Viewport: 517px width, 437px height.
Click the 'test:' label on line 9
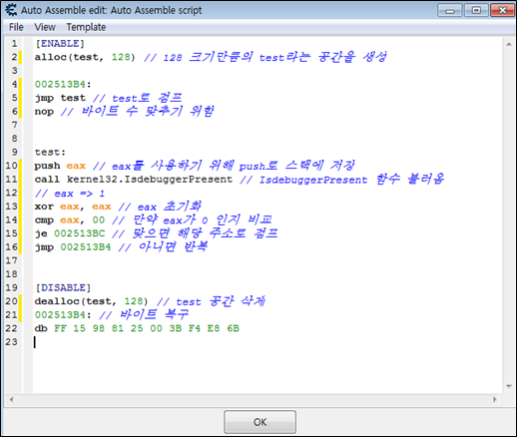click(x=50, y=153)
